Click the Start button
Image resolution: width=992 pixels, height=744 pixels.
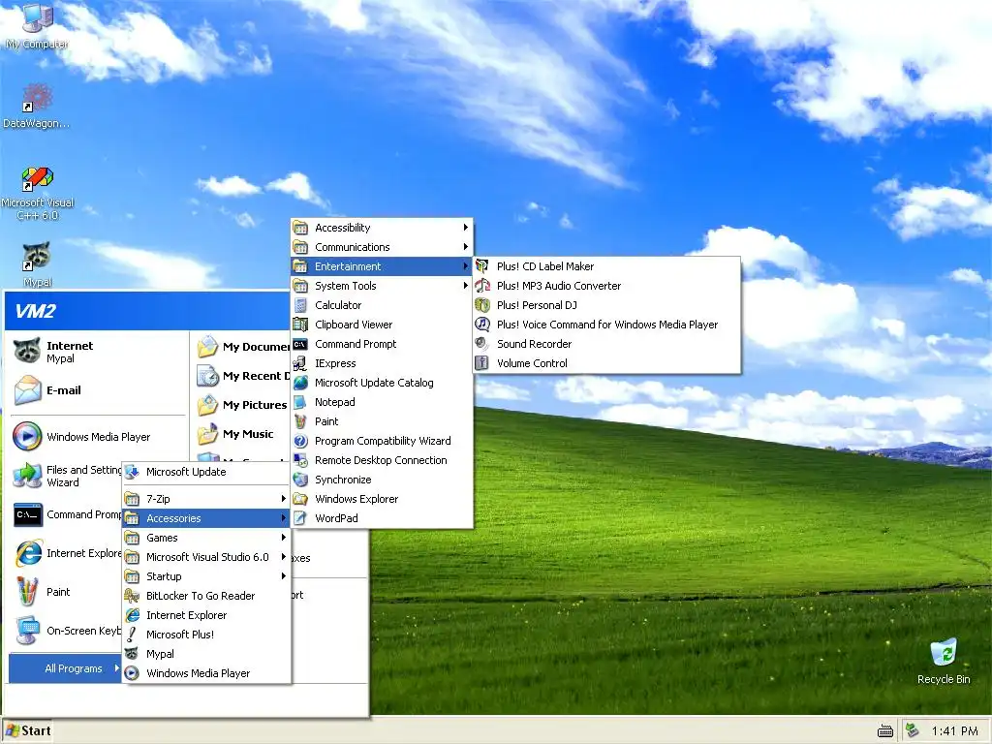27,730
